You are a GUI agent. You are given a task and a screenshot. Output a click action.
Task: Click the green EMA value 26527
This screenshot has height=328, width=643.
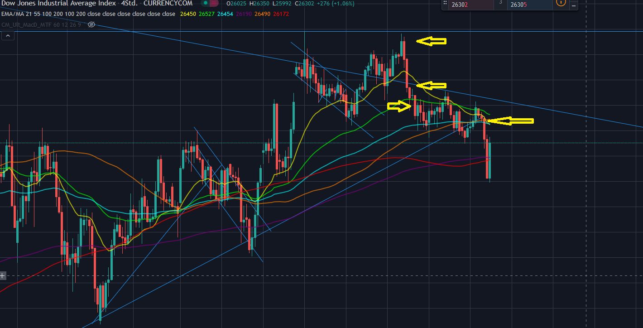206,14
